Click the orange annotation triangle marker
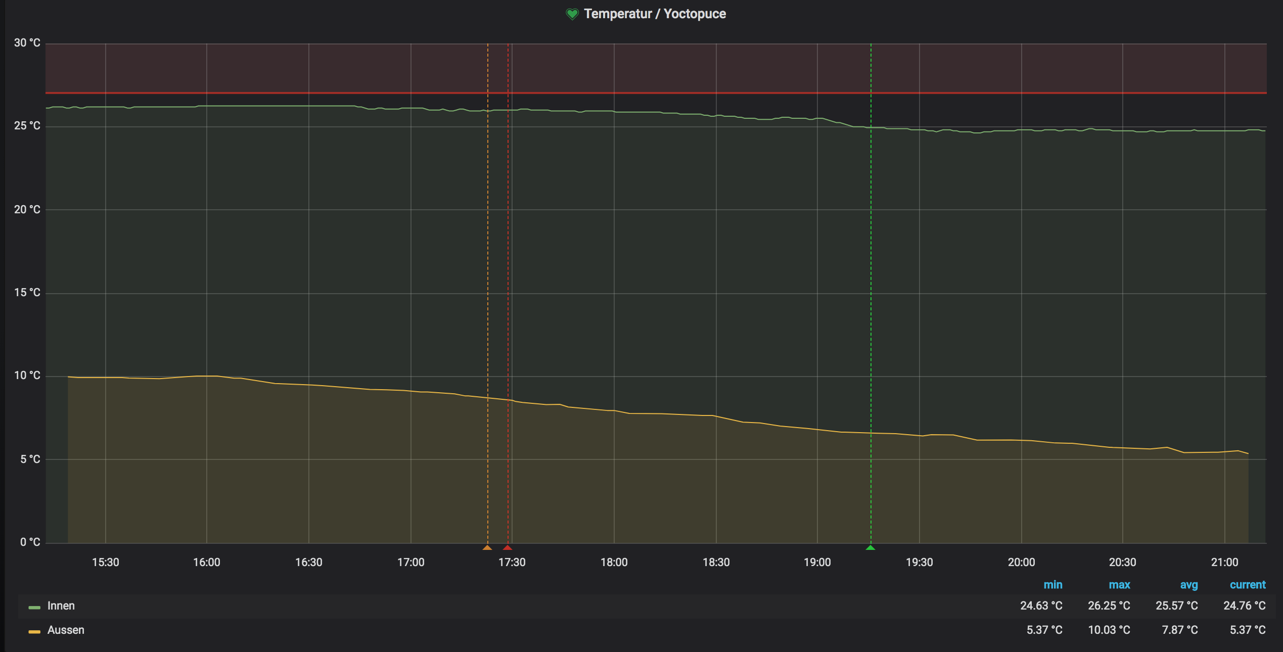 click(487, 548)
